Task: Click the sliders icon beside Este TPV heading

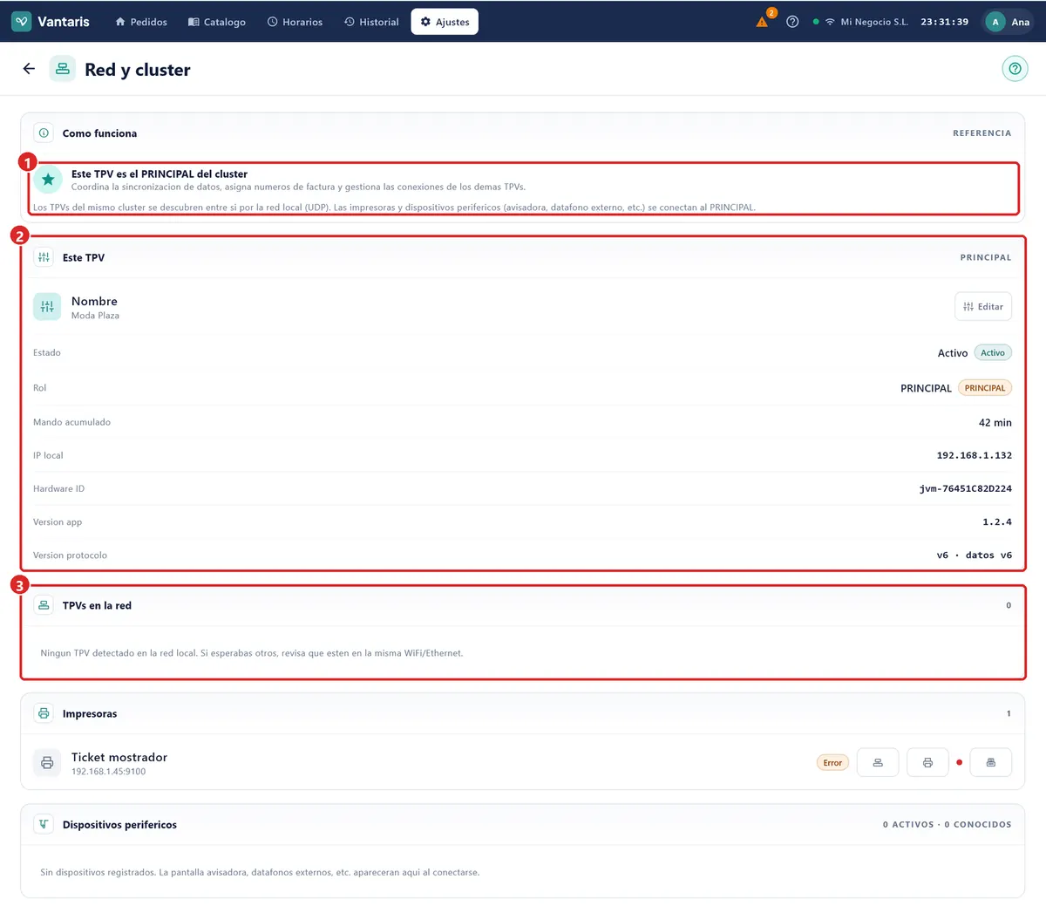Action: [x=44, y=257]
